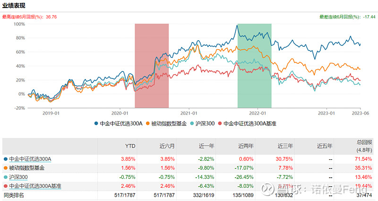378x201 pixels.
Task: Open 中金中证优选300A link in table
Action: [x=30, y=158]
